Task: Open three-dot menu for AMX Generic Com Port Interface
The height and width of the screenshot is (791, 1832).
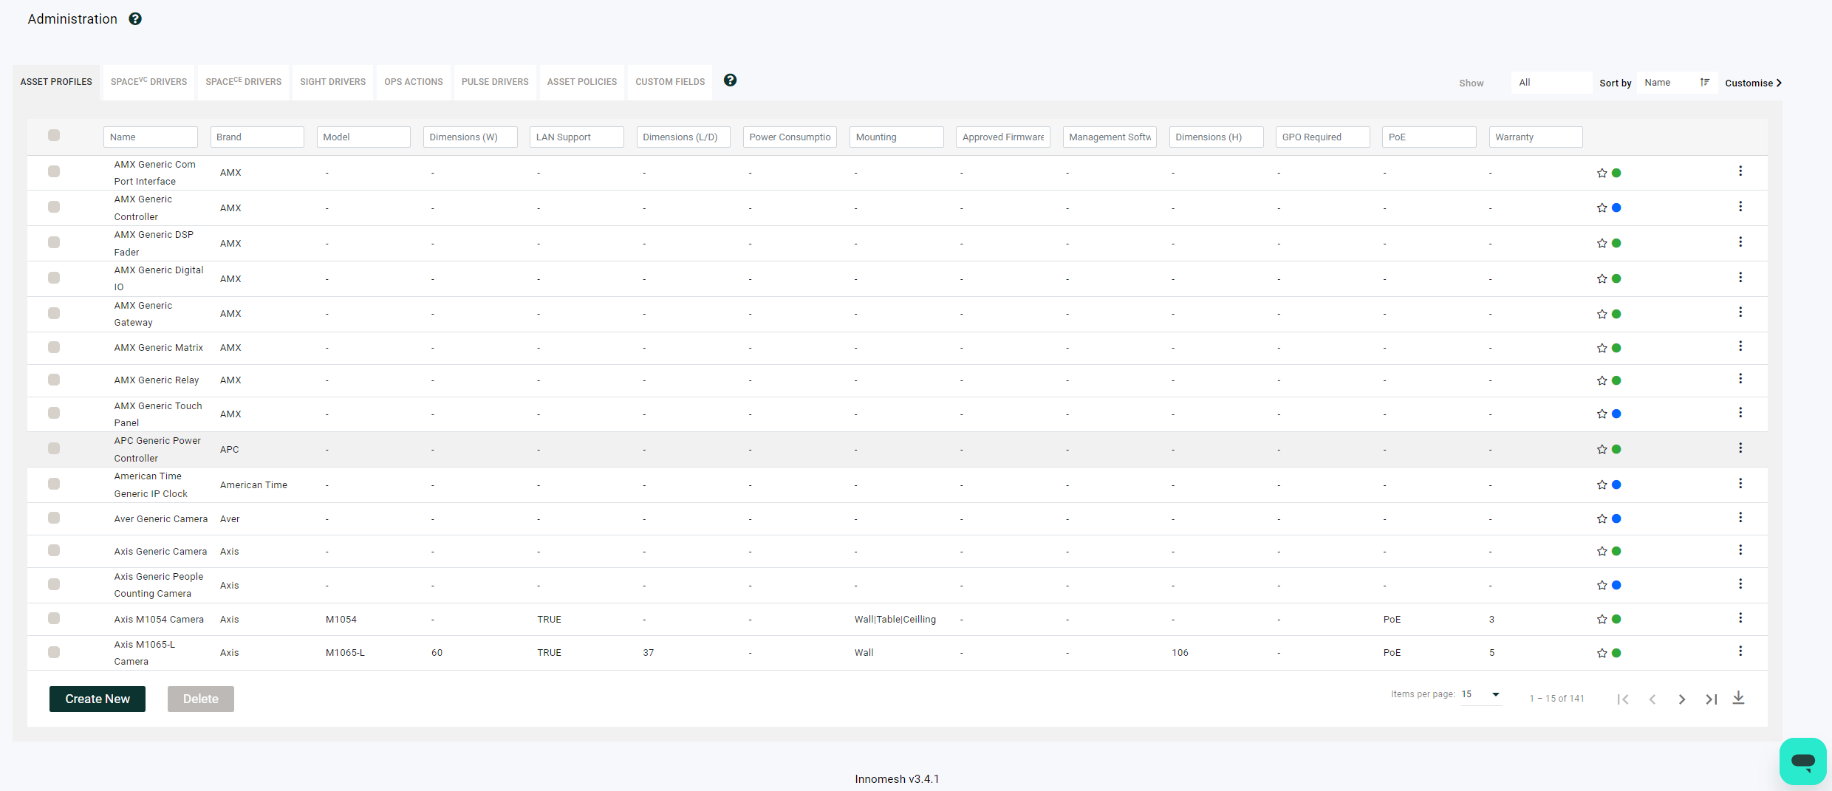Action: click(x=1740, y=171)
